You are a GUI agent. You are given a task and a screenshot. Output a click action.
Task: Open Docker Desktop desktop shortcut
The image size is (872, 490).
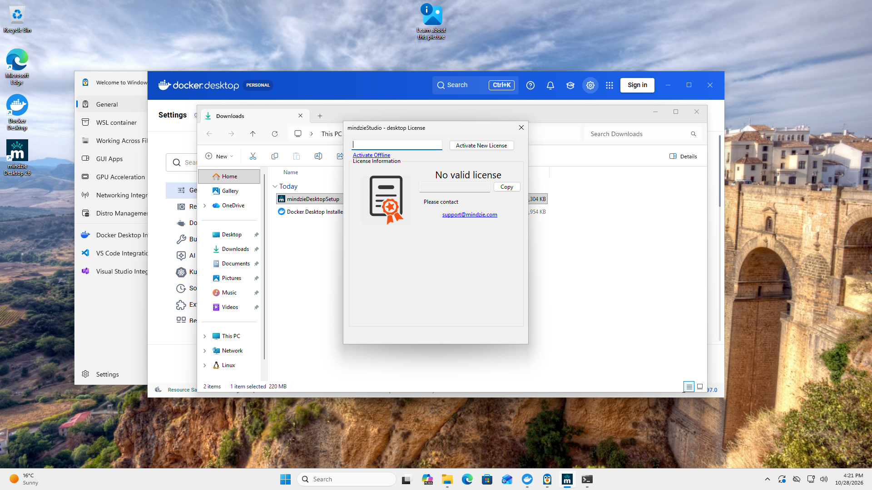(17, 112)
